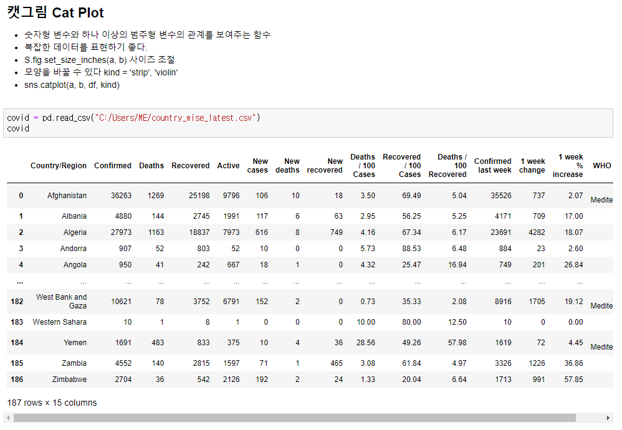Click the '1 week change' column header
This screenshot has width=622, height=430.
[x=532, y=165]
